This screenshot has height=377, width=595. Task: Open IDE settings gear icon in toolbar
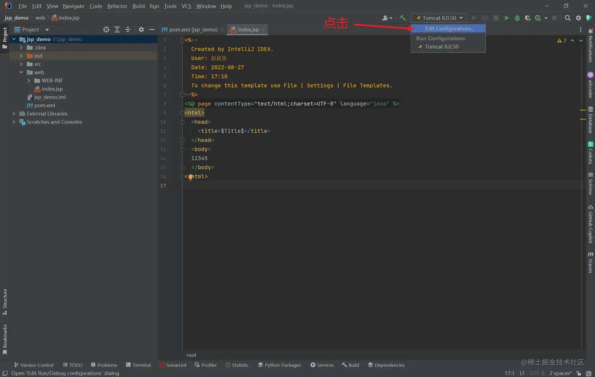tap(578, 18)
